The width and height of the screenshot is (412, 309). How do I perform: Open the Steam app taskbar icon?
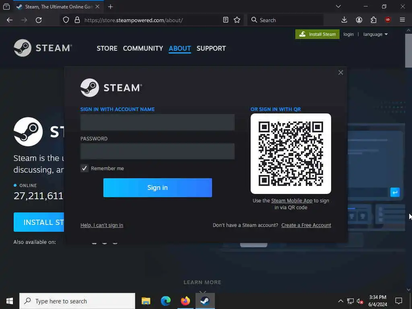click(205, 301)
